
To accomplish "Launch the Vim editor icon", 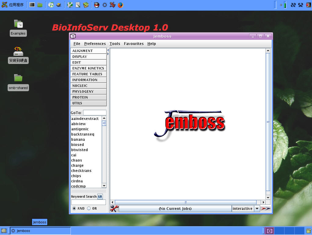I will pyautogui.click(x=70, y=5).
